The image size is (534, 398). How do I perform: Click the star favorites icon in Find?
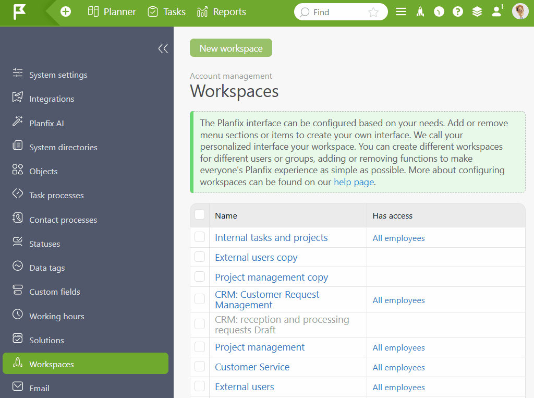(x=373, y=13)
